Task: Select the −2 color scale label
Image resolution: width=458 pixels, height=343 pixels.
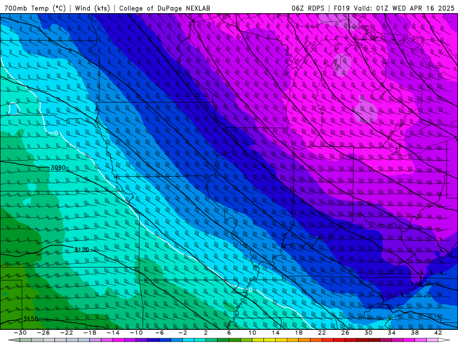Action: (x=183, y=333)
